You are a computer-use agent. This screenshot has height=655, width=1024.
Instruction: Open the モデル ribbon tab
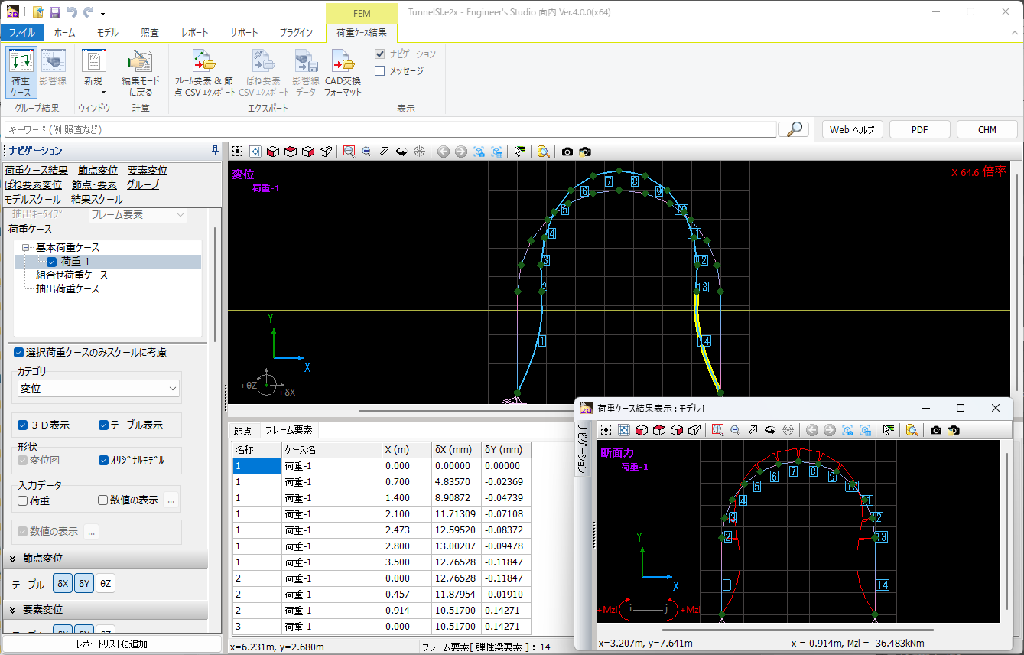[x=107, y=33]
